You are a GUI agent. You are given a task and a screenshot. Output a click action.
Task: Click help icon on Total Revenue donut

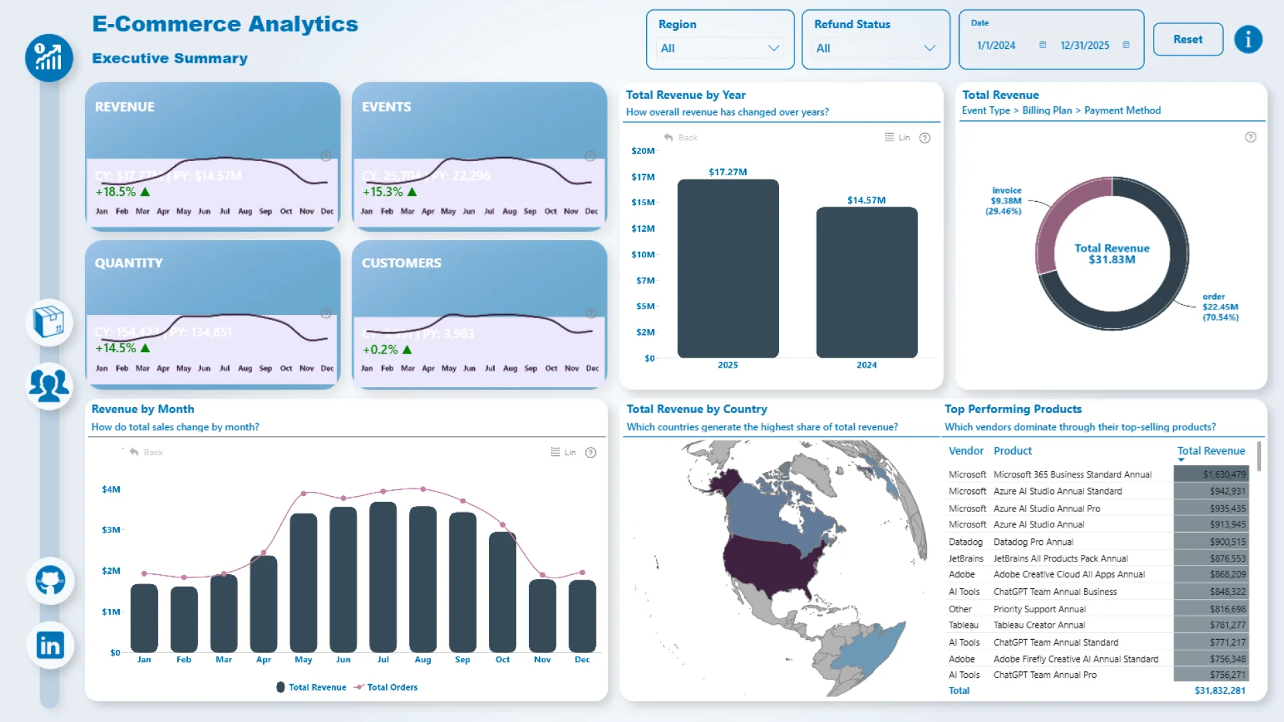[x=1250, y=137]
